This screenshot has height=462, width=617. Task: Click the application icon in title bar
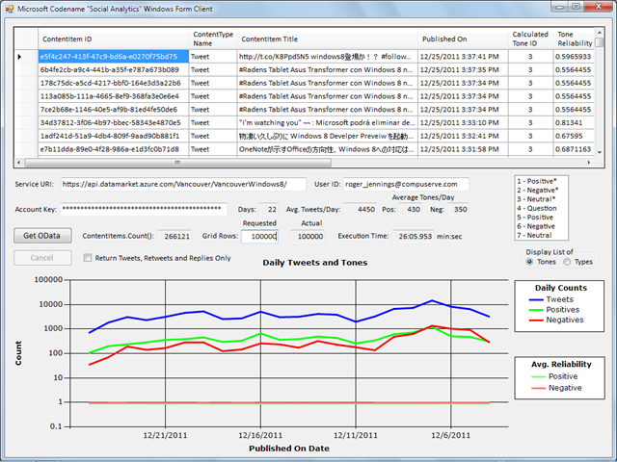(10, 8)
